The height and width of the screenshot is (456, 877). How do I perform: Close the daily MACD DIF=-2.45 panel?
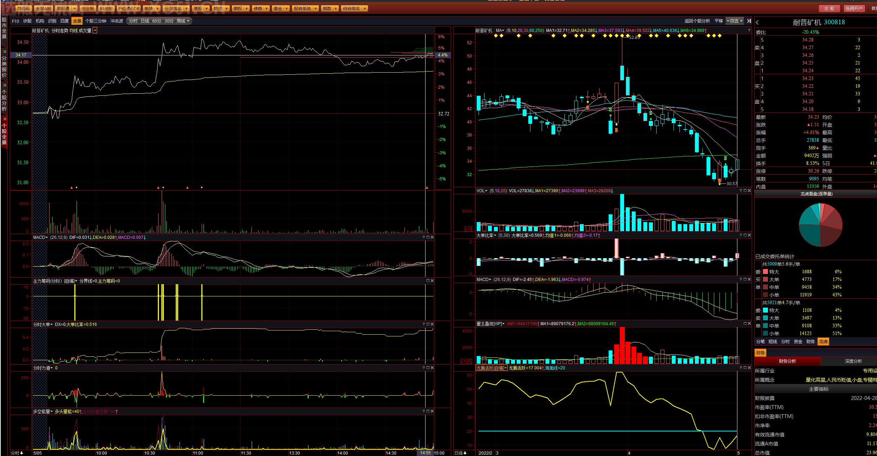click(749, 280)
